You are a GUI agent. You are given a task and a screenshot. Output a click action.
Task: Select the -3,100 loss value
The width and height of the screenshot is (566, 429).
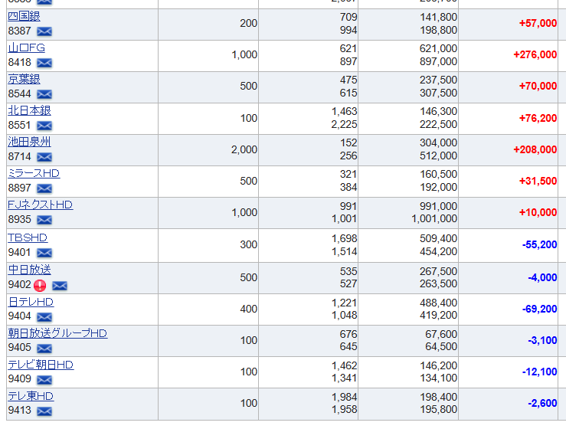pos(542,340)
